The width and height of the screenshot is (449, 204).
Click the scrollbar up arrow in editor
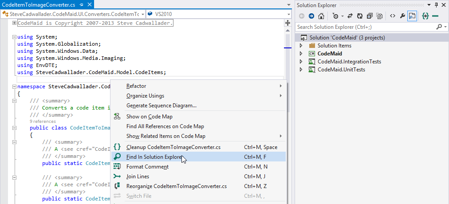(288, 30)
